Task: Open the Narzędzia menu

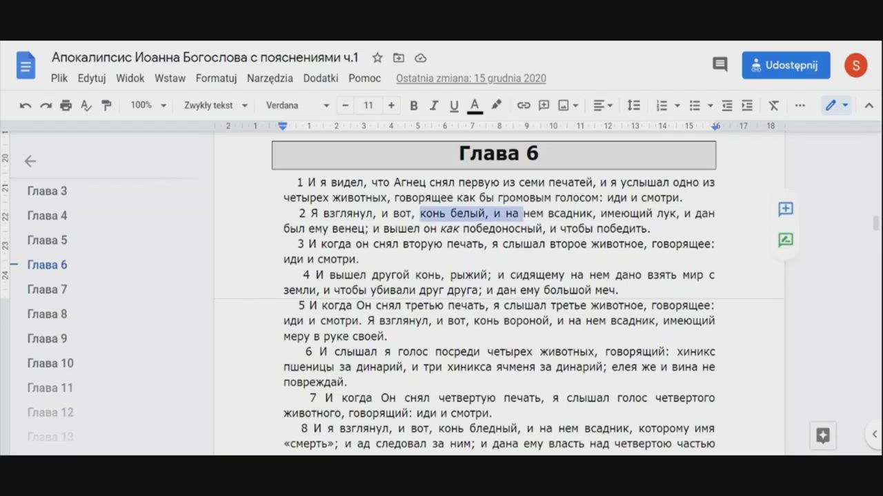Action: [270, 79]
